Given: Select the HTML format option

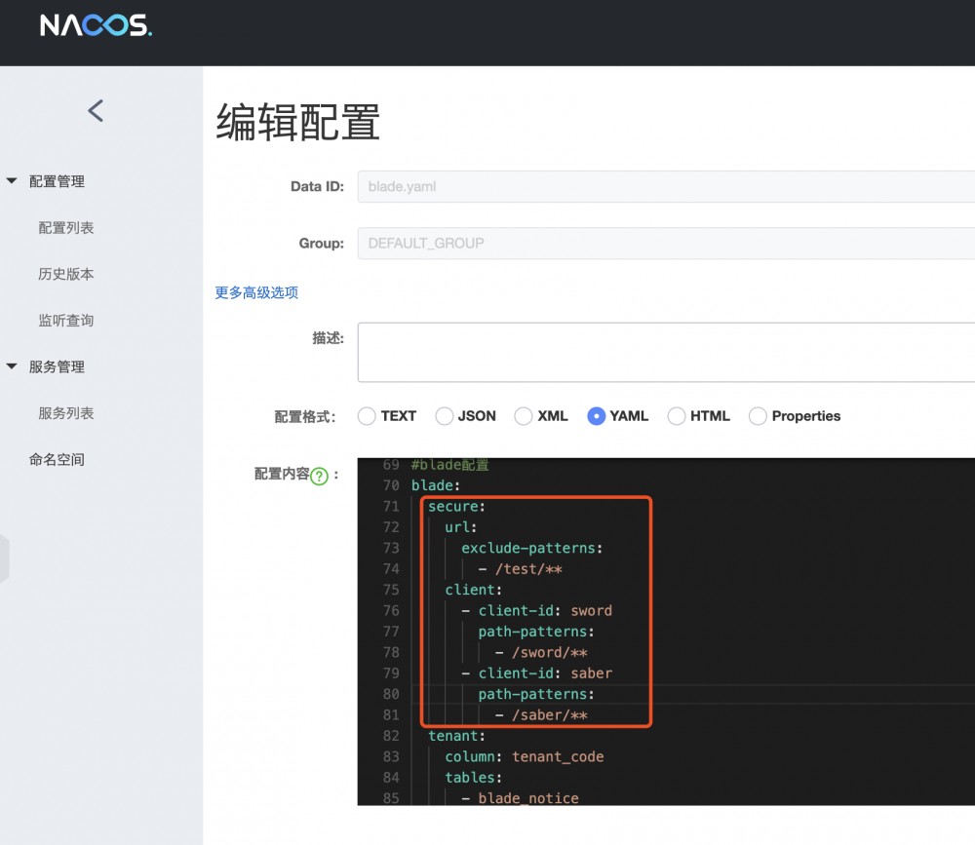Looking at the screenshot, I should [677, 416].
